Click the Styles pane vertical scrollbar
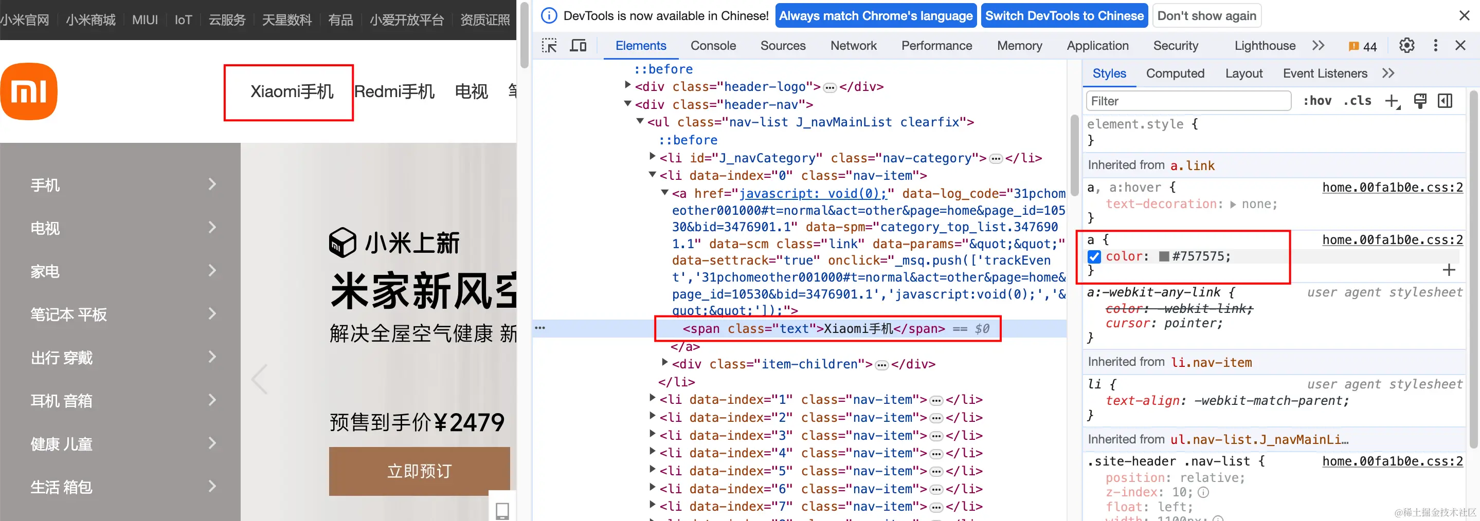The height and width of the screenshot is (521, 1480). click(x=1473, y=270)
